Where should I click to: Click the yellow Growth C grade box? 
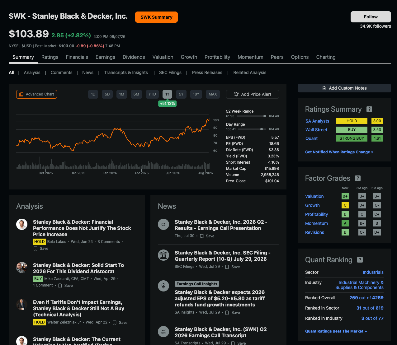(x=345, y=205)
